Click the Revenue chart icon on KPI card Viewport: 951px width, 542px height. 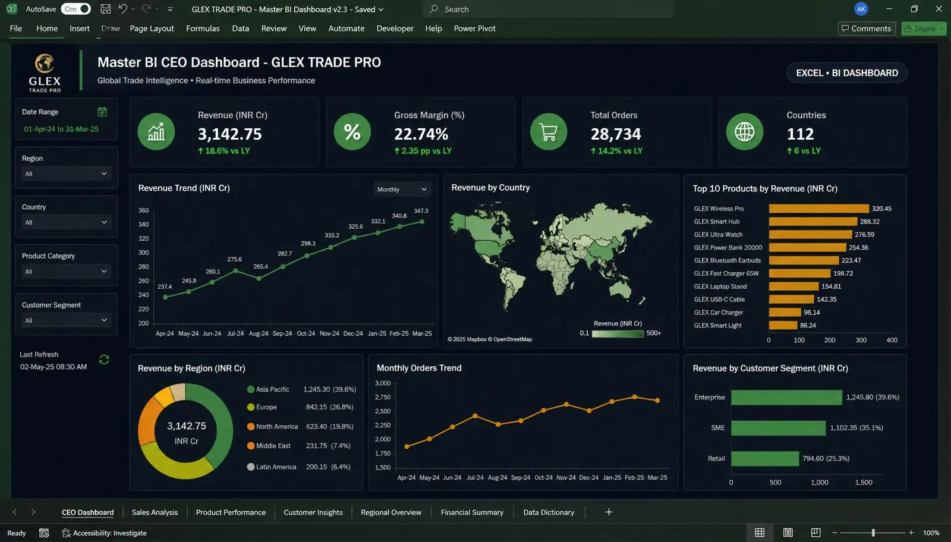156,131
